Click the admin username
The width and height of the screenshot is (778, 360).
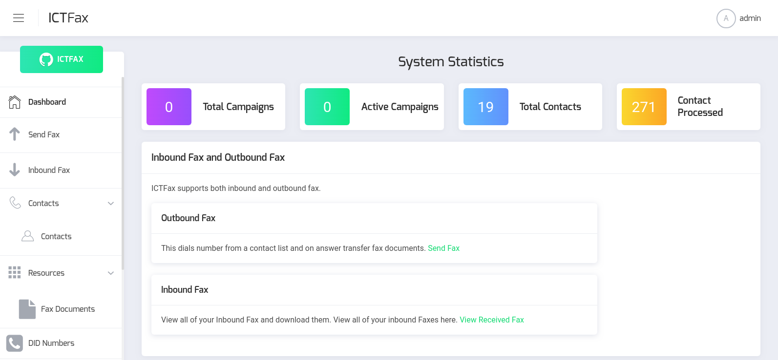pyautogui.click(x=750, y=18)
